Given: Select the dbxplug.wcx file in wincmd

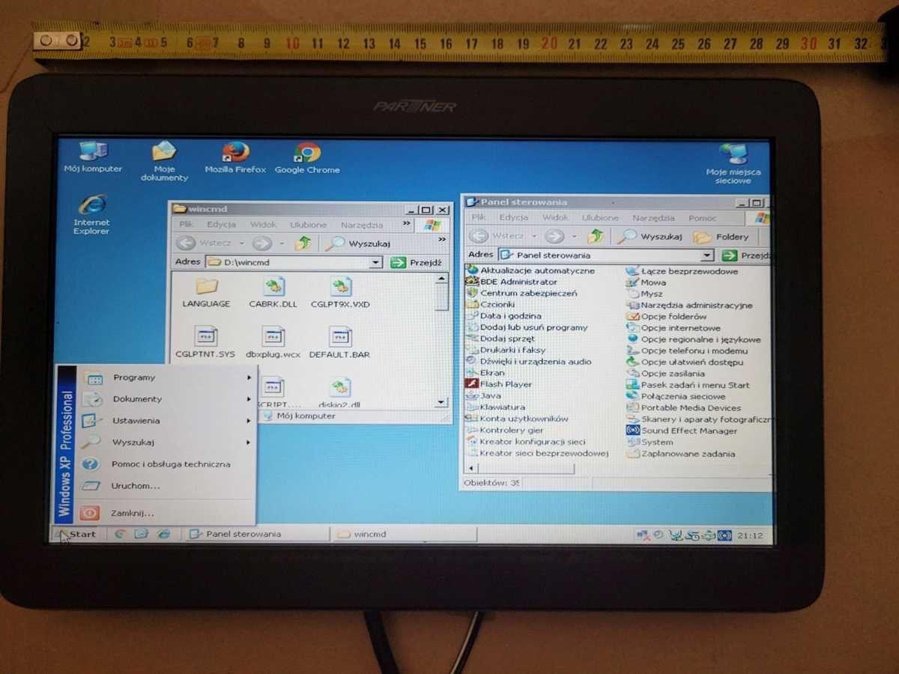Looking at the screenshot, I should click(273, 342).
